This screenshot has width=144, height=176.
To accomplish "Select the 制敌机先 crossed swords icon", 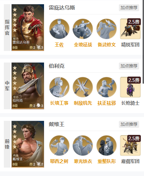I will pyautogui.click(x=83, y=87).
